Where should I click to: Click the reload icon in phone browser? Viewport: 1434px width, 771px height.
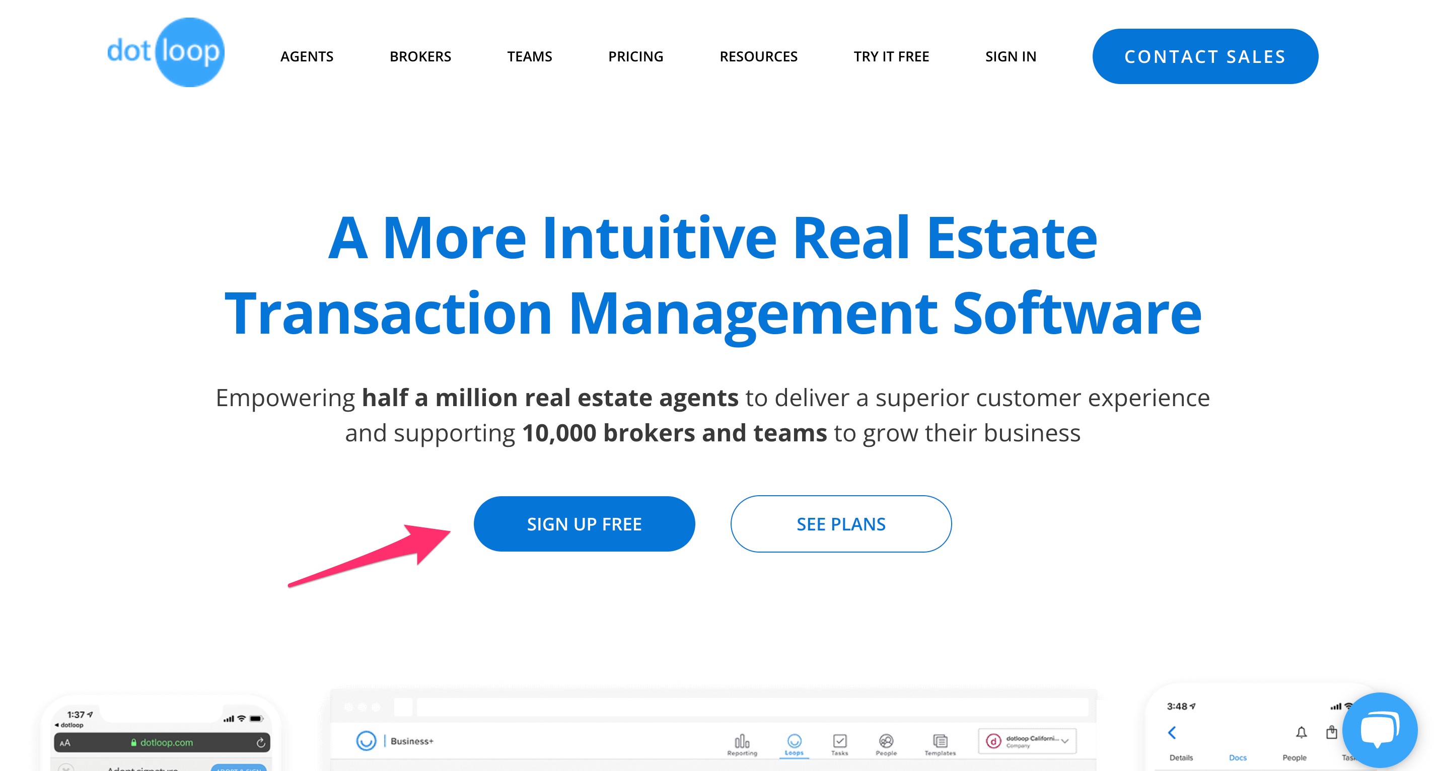[260, 742]
